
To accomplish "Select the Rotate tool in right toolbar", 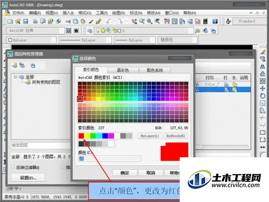I will coord(263,96).
